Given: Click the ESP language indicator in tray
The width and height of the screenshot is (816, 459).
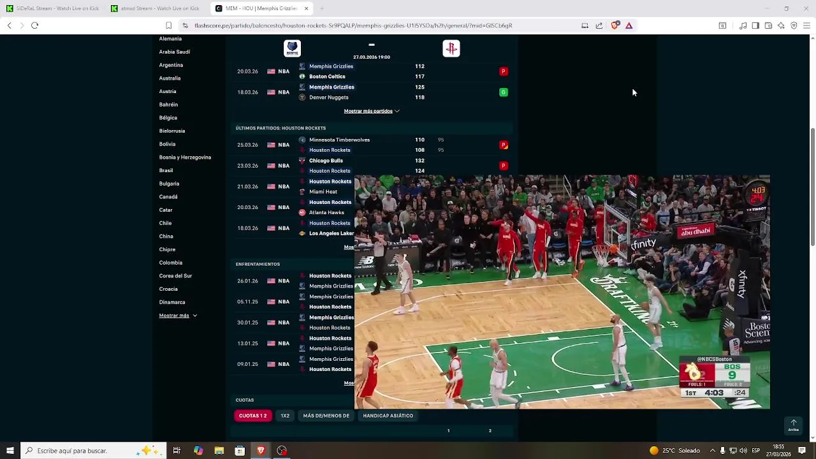Looking at the screenshot, I should pos(756,451).
